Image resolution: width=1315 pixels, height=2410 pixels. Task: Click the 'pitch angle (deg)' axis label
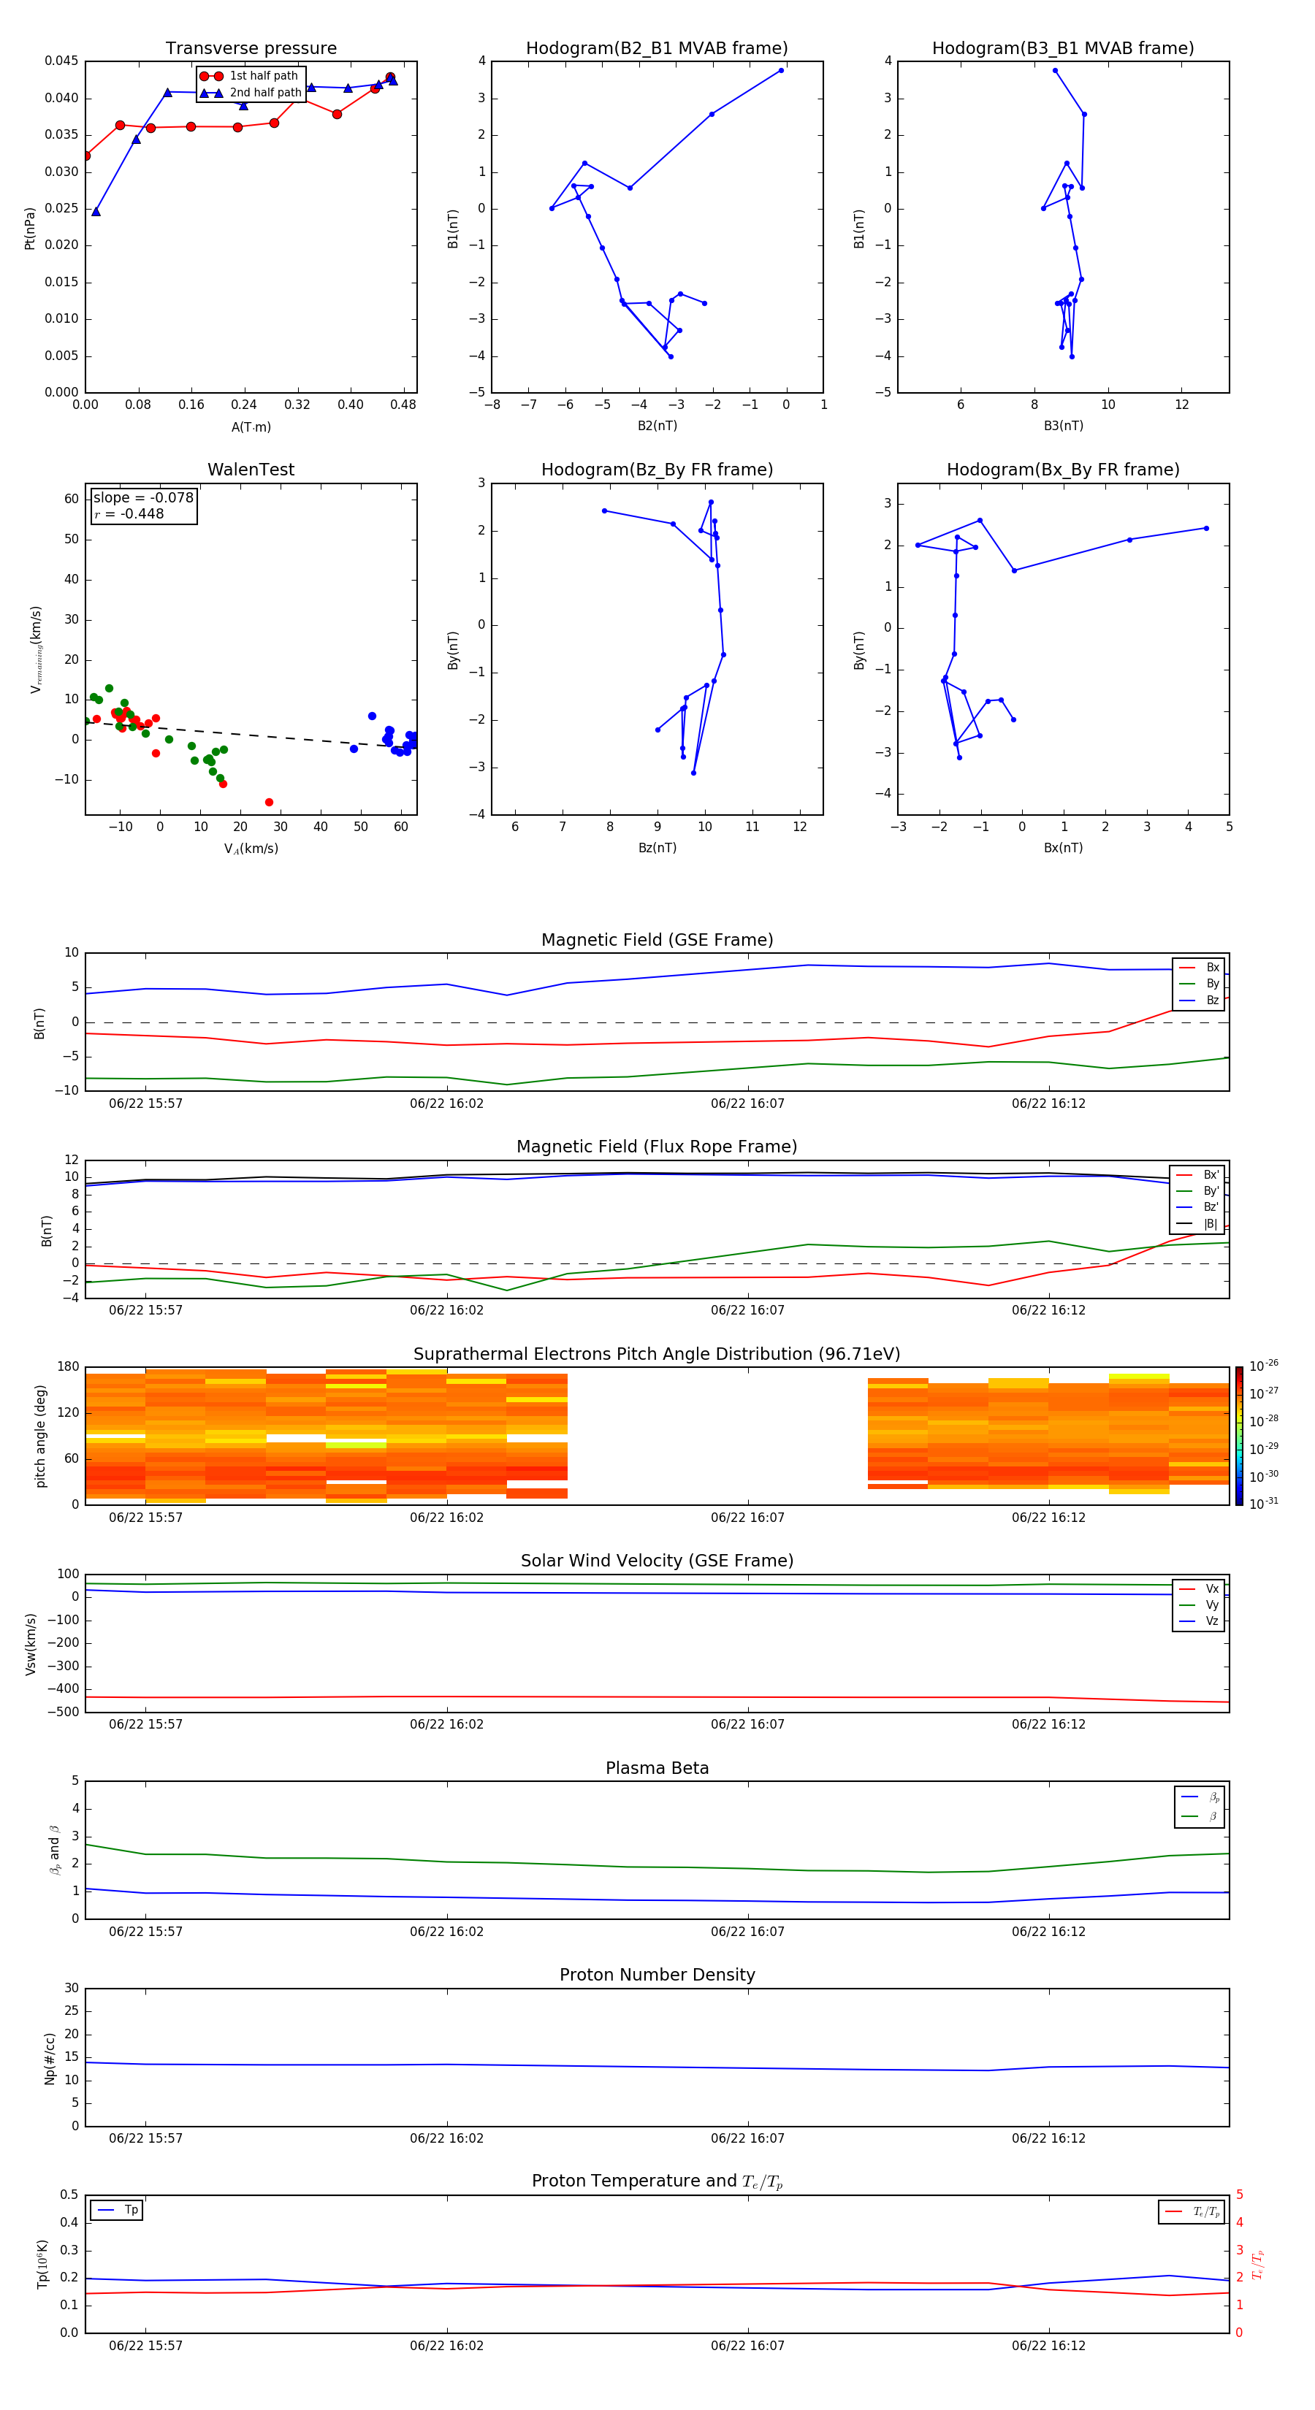click(40, 1436)
